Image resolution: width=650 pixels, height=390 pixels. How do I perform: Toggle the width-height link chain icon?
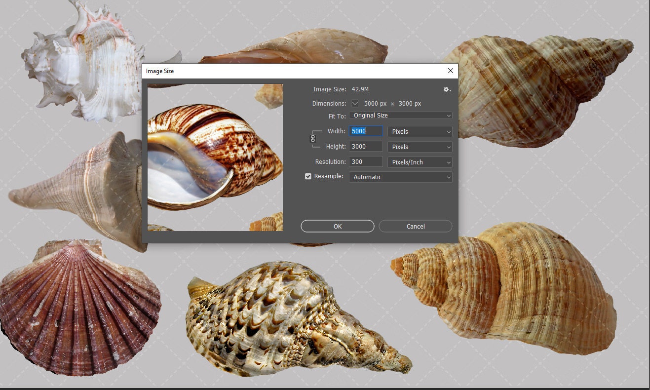tap(313, 139)
